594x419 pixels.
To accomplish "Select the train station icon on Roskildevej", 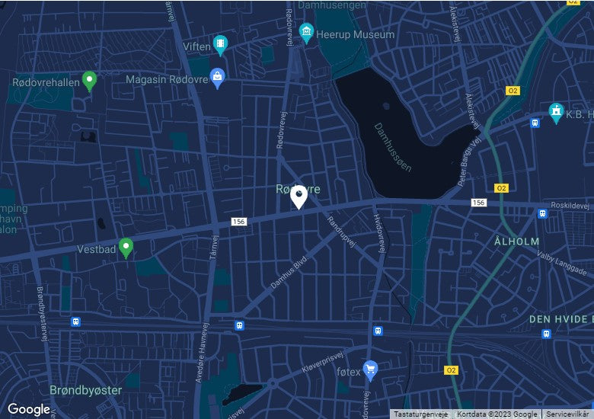I will pos(542,213).
